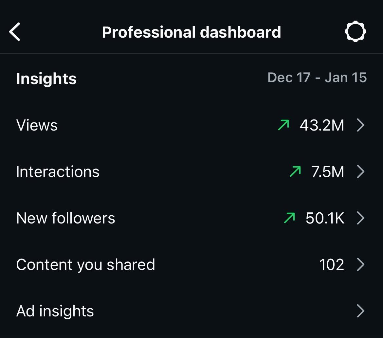Go back using the left arrow icon
The image size is (383, 338).
tap(15, 32)
